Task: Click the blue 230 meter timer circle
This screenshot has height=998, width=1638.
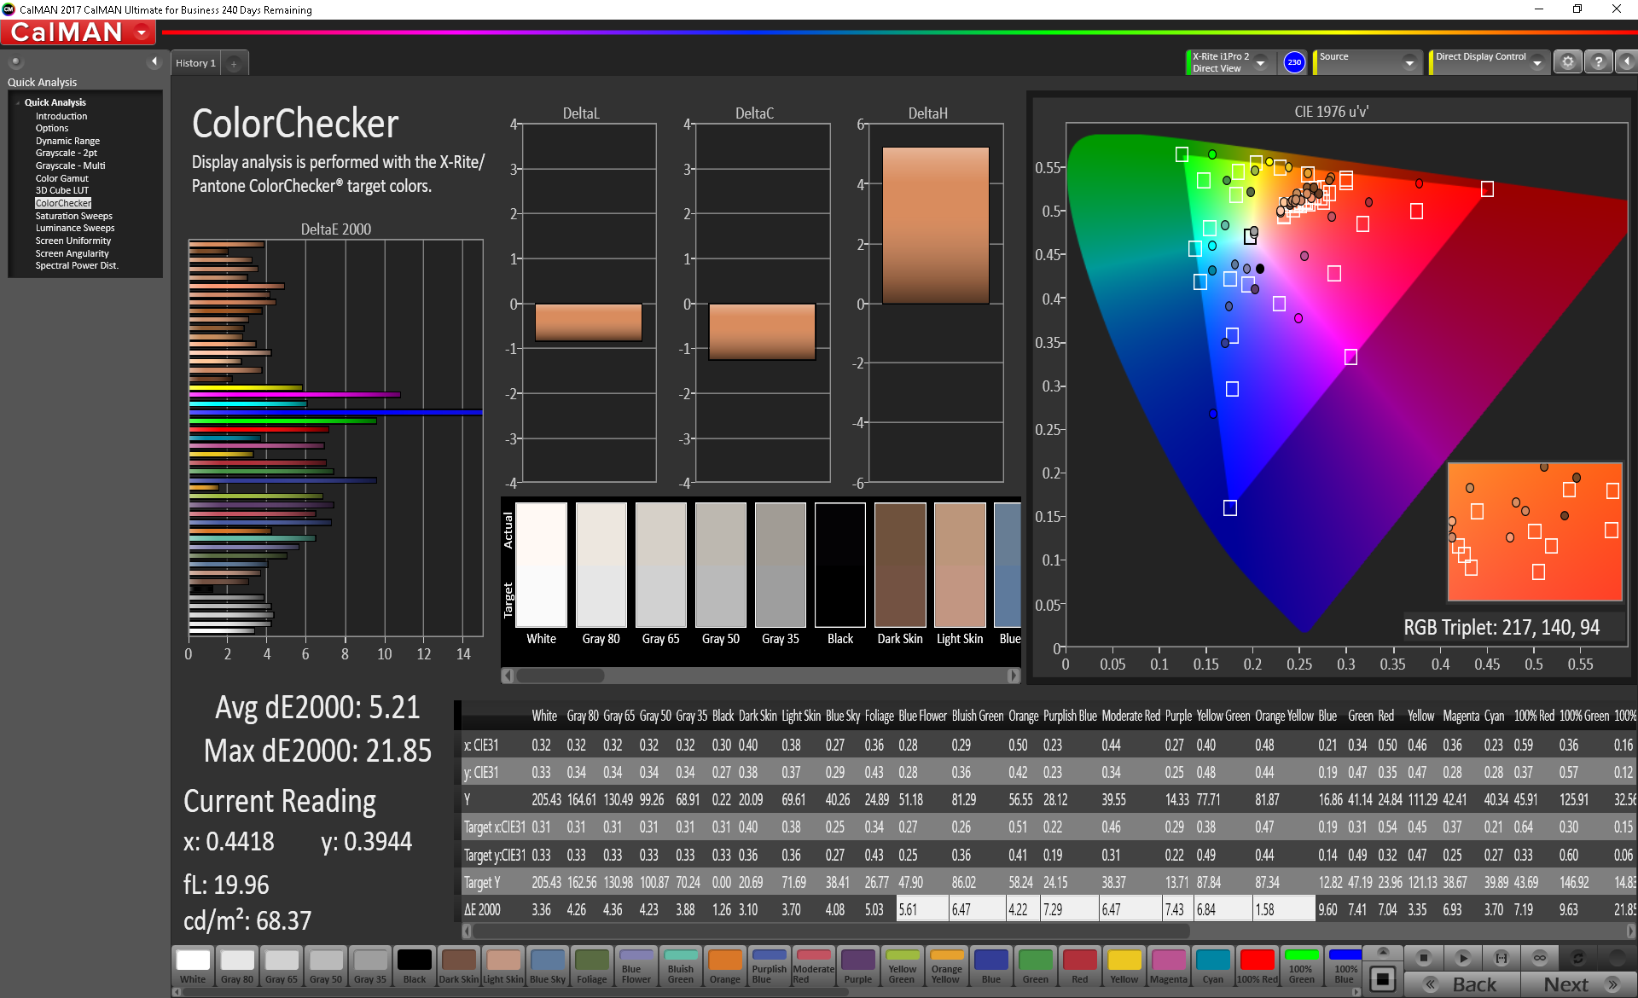Action: [x=1294, y=62]
